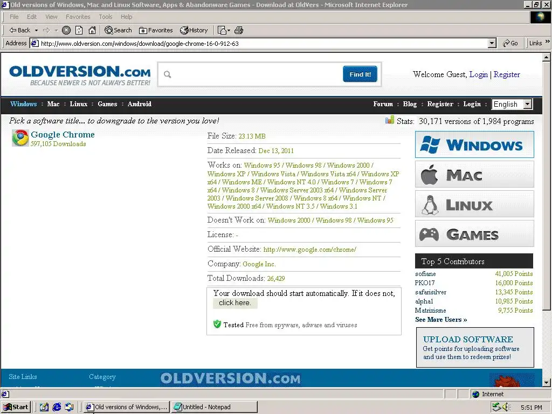Open the Forward button history dropdown arrow
Viewport: 552px width, 414px height.
pyautogui.click(x=56, y=30)
